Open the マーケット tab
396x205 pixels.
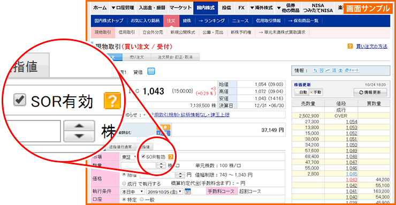click(180, 7)
